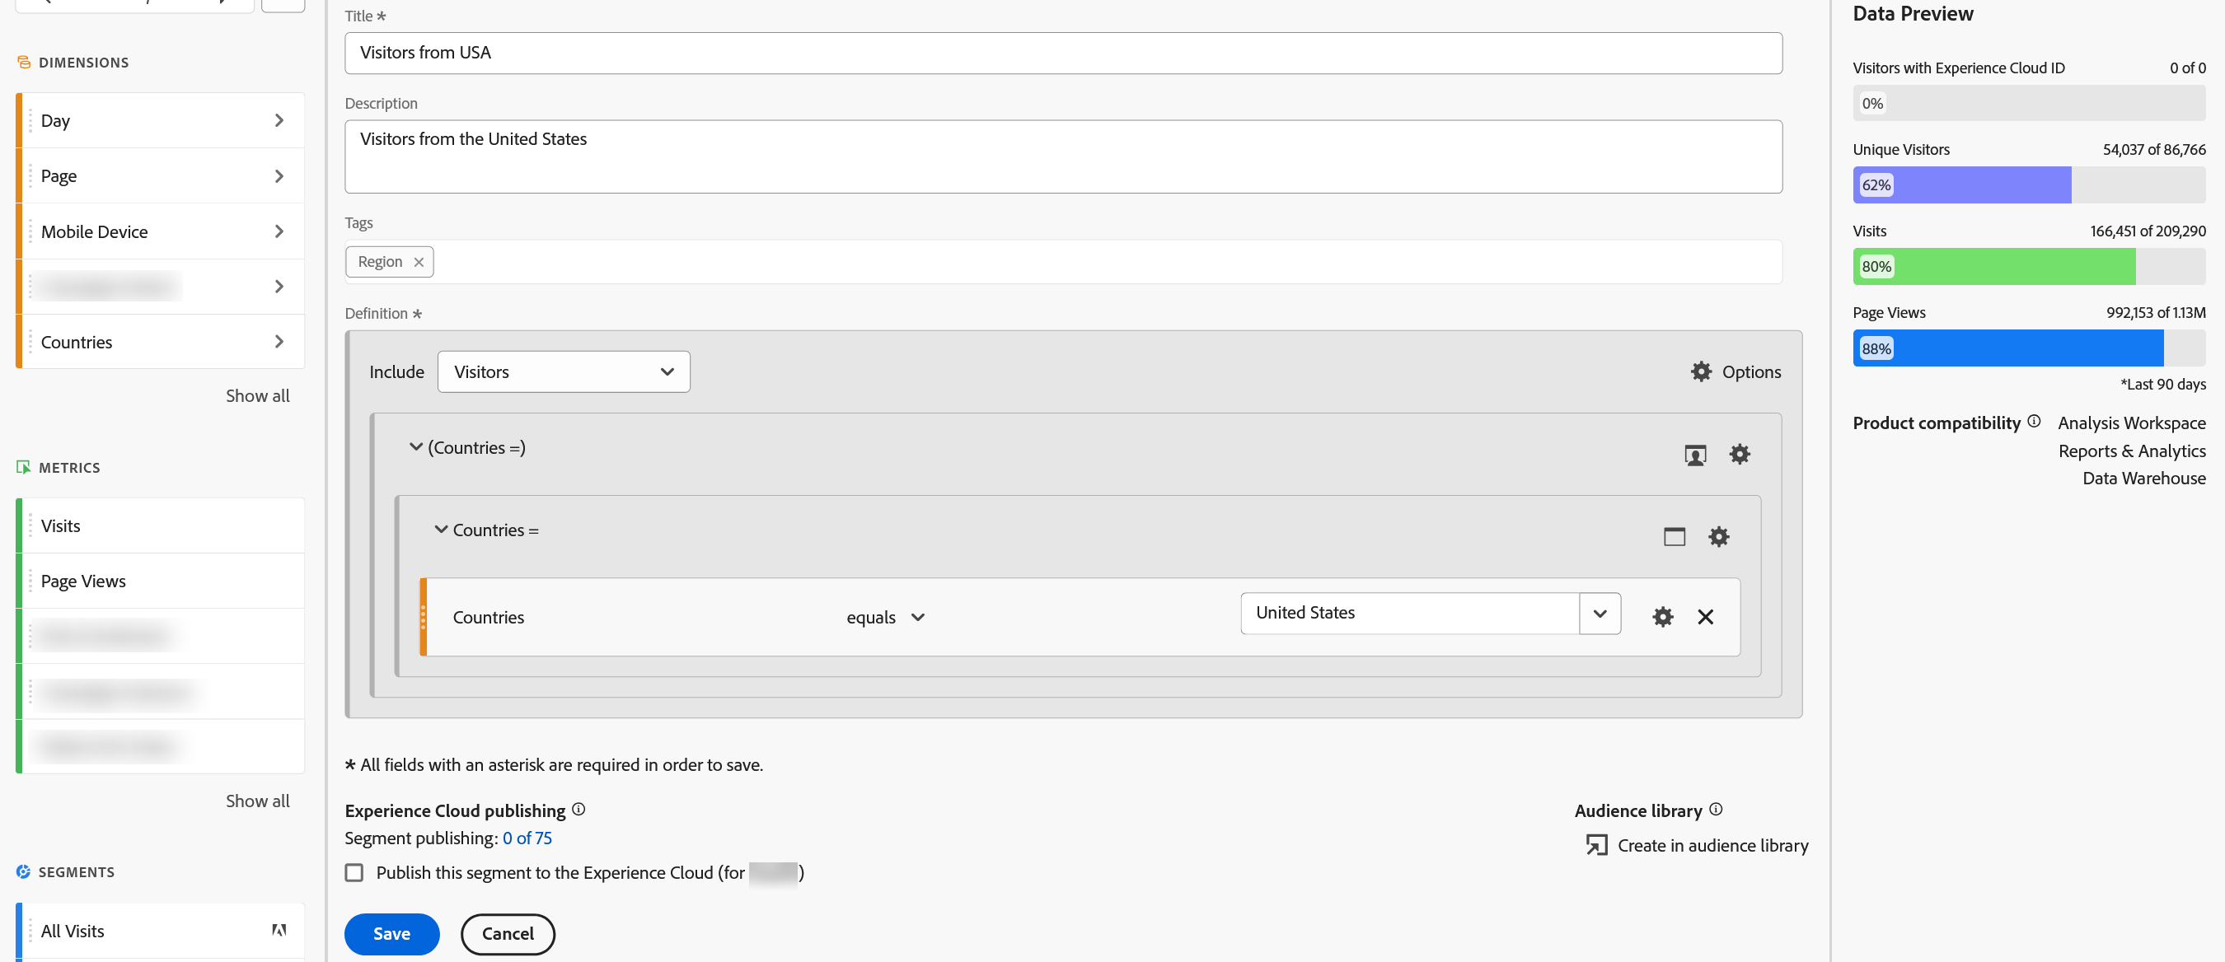Click the Options label in Definition
The height and width of the screenshot is (962, 2225).
tap(1751, 371)
